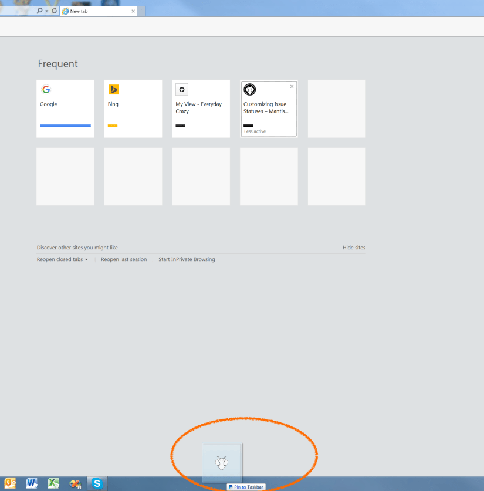This screenshot has height=491, width=484.
Task: Click Start InPrivate Browsing link
Action: [187, 259]
